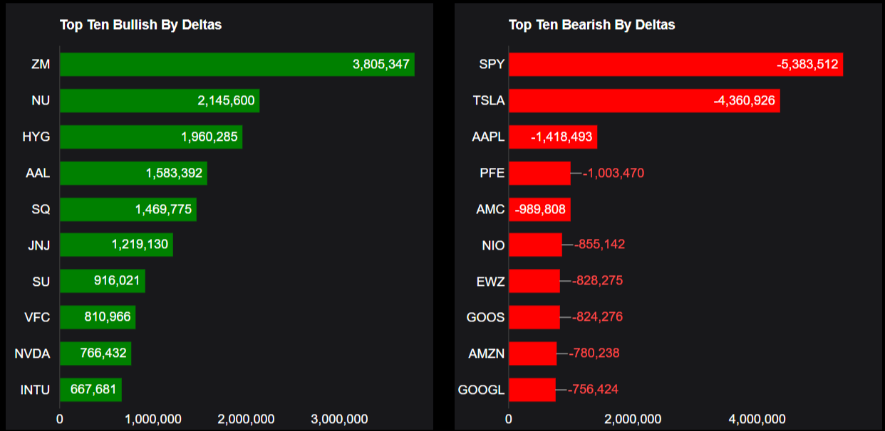Click the green ZM bar
The image size is (885, 431).
(237, 65)
